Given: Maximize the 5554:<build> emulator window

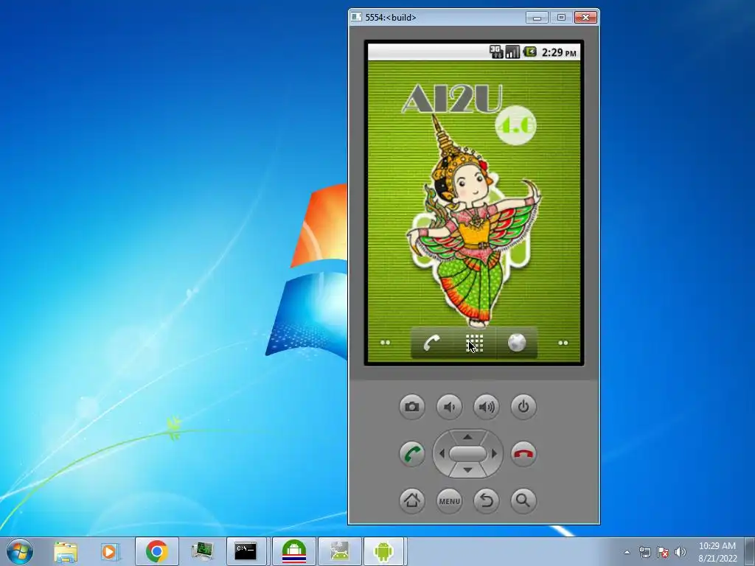Looking at the screenshot, I should pyautogui.click(x=561, y=18).
